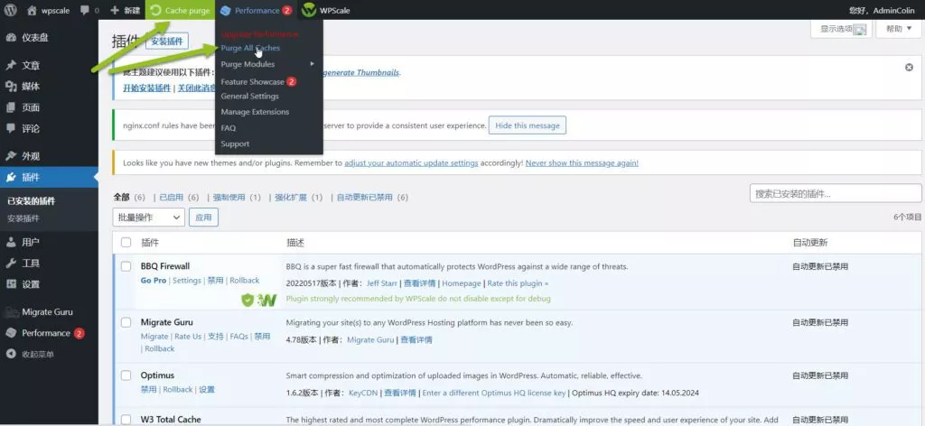
Task: Open Pages icon in sidebar
Action: 11,107
